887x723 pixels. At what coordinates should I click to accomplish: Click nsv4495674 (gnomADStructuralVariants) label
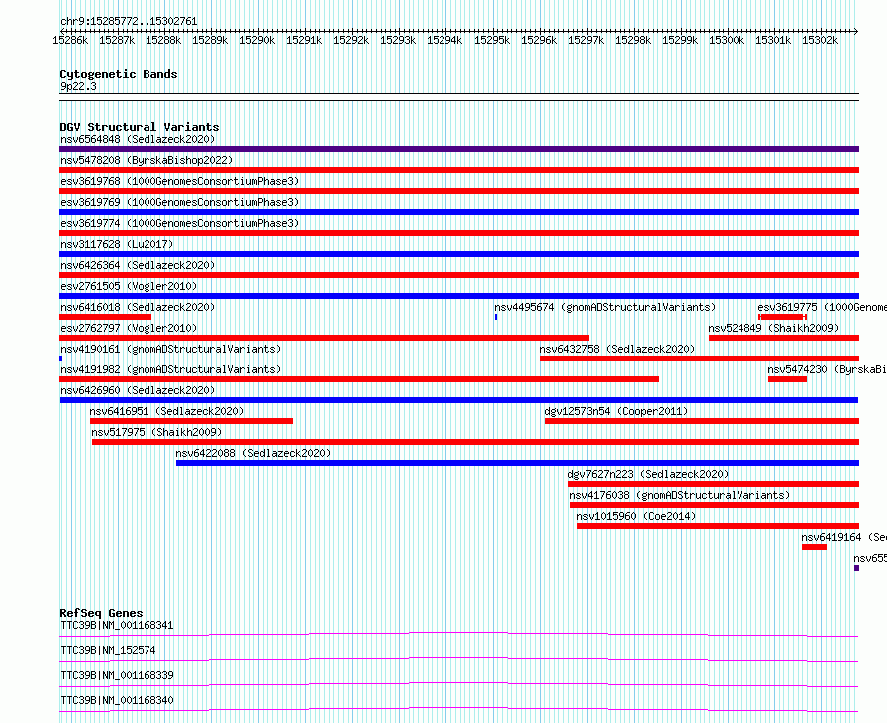coord(605,307)
